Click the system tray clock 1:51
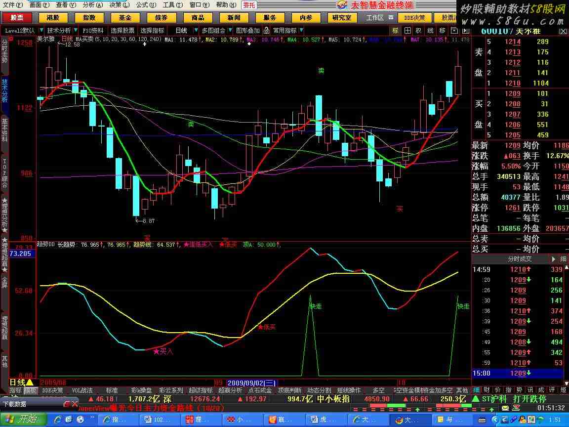The image size is (569, 427). [x=555, y=420]
